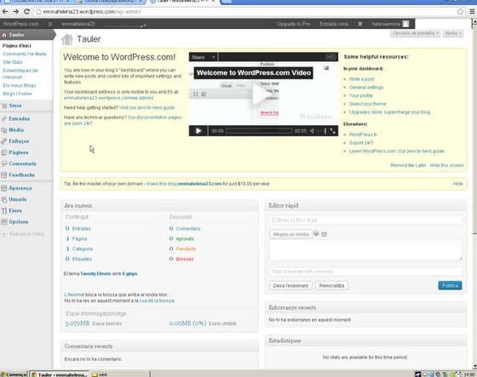The height and width of the screenshot is (377, 477).
Task: Click the Opcions settings icon
Action: click(x=4, y=222)
